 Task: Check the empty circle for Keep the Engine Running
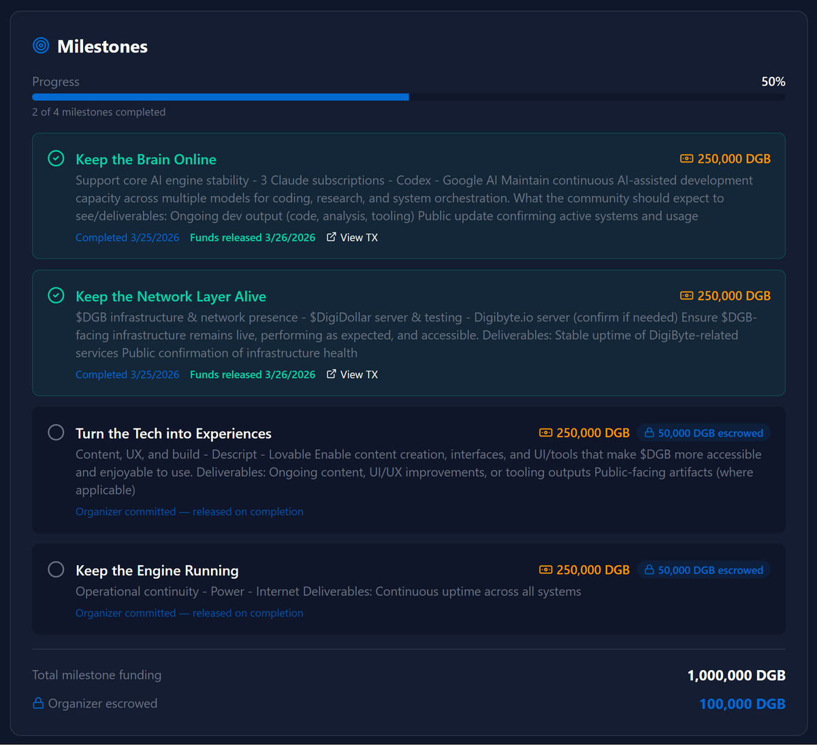click(x=56, y=569)
